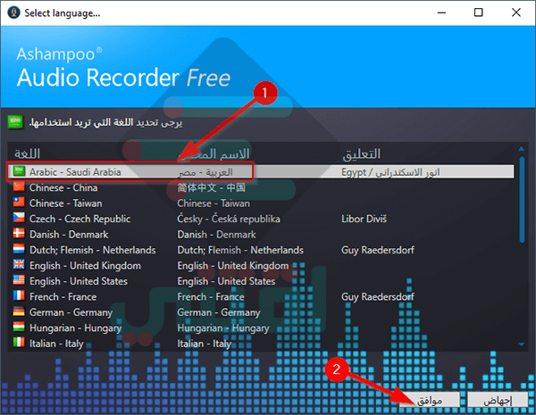
Task: Pick Danish - Denmark in language column
Action: [x=69, y=235]
